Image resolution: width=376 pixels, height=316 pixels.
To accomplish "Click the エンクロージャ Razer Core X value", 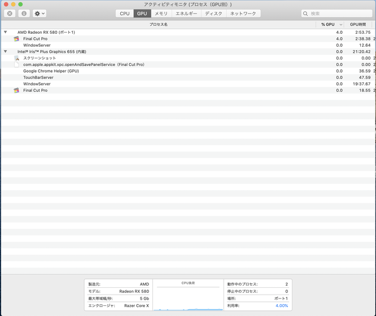I will click(x=137, y=306).
